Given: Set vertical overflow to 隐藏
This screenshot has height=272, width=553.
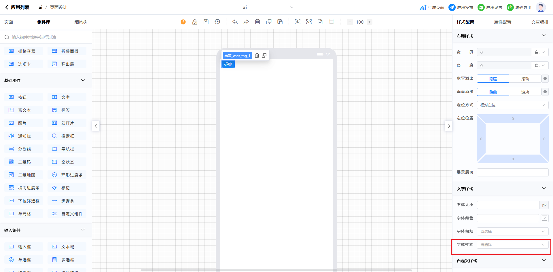Looking at the screenshot, I should click(493, 92).
